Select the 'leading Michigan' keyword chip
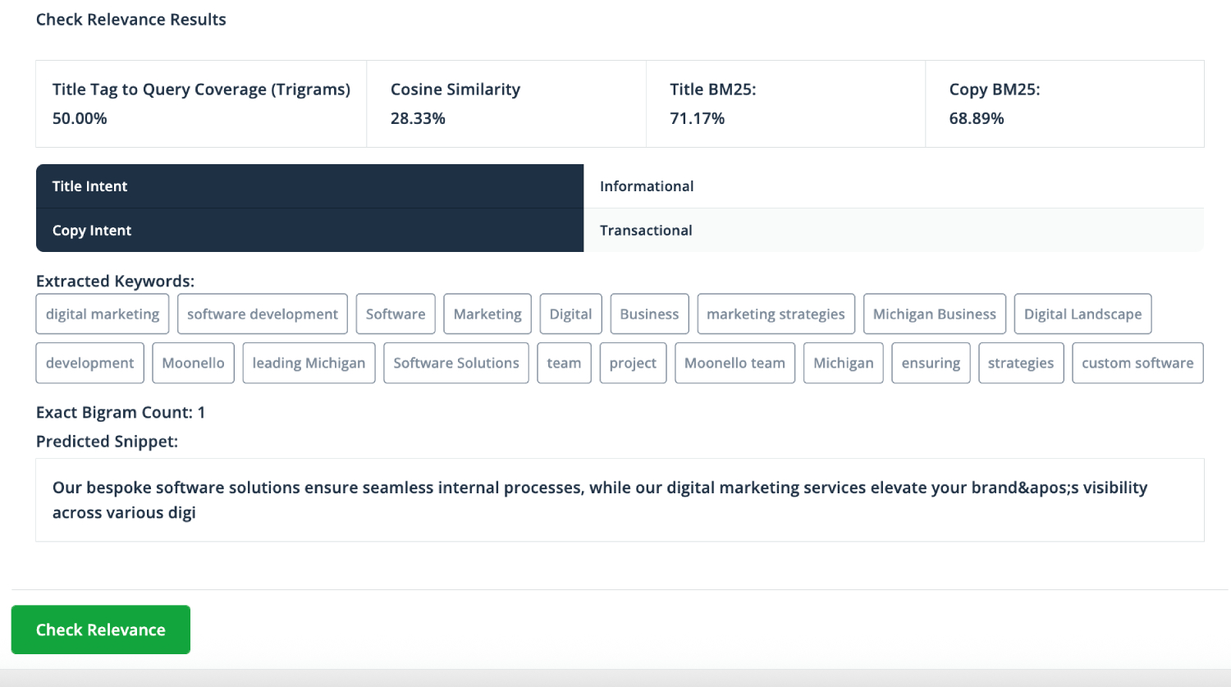This screenshot has height=687, width=1231. coord(309,363)
